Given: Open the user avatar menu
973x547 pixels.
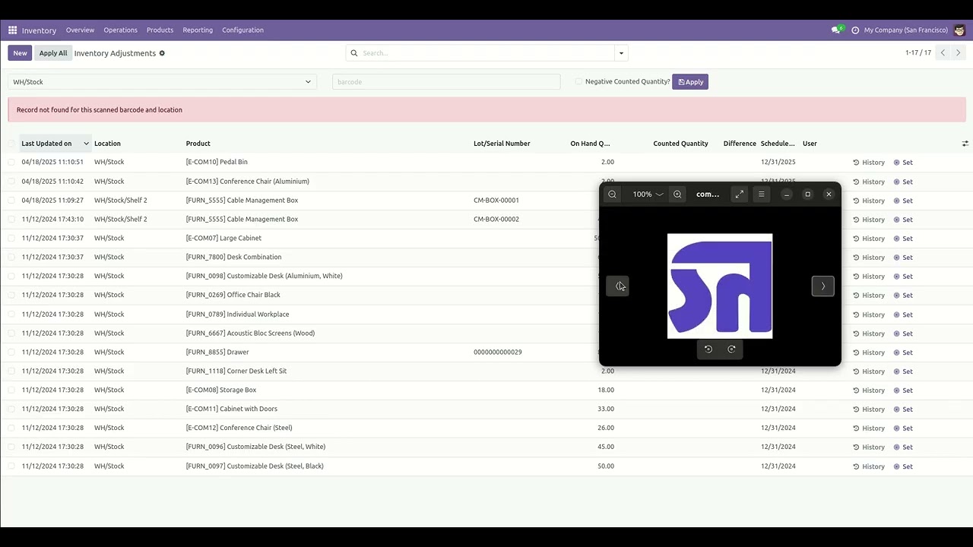Looking at the screenshot, I should pyautogui.click(x=959, y=30).
